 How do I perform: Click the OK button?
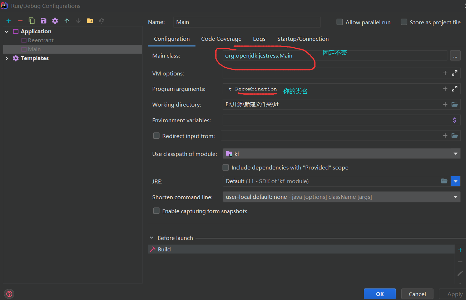tap(380, 294)
